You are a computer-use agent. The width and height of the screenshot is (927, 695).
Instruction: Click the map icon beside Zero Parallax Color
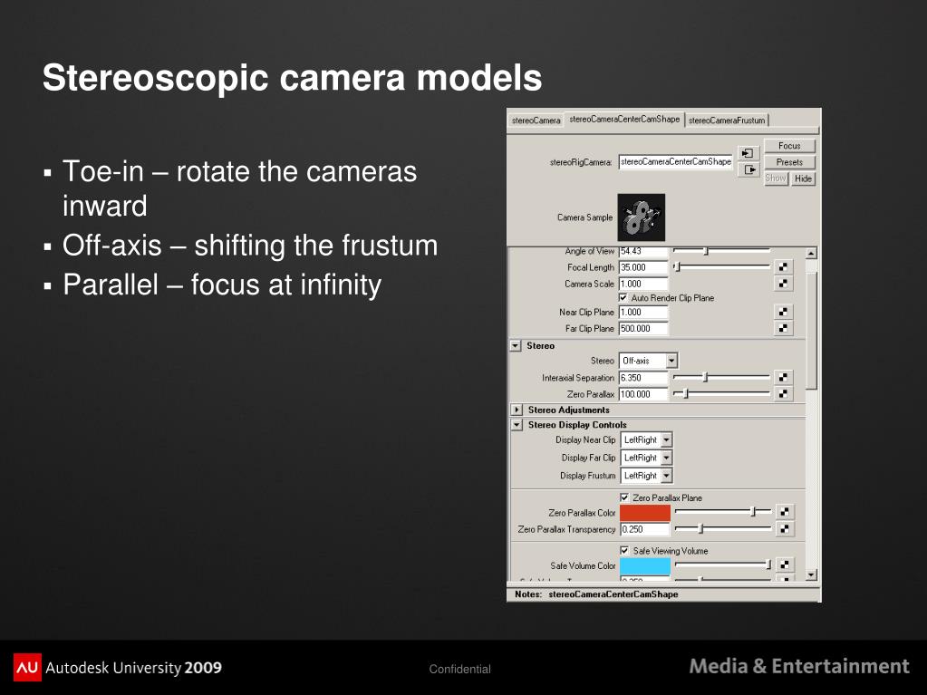tap(785, 512)
